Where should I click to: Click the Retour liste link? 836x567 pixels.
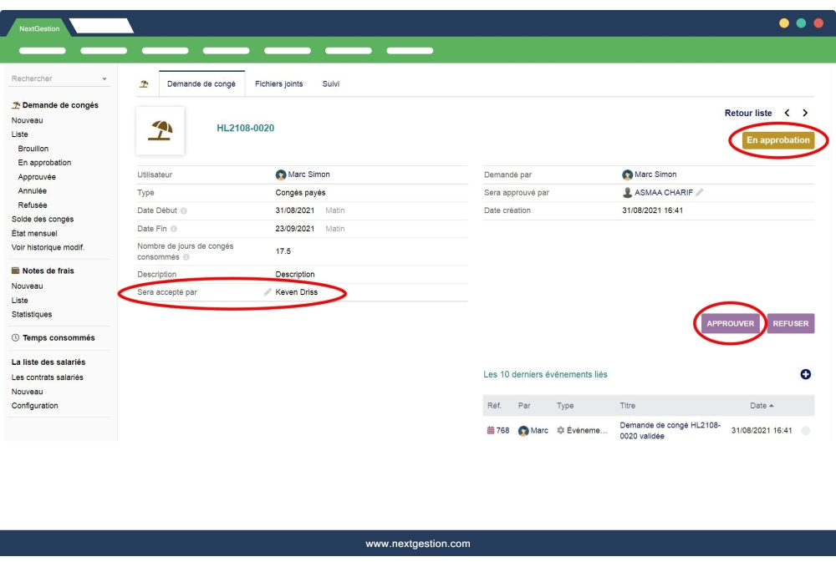(748, 113)
